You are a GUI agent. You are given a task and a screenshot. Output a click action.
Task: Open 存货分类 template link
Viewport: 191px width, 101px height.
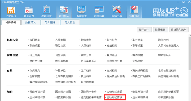pos(34,71)
